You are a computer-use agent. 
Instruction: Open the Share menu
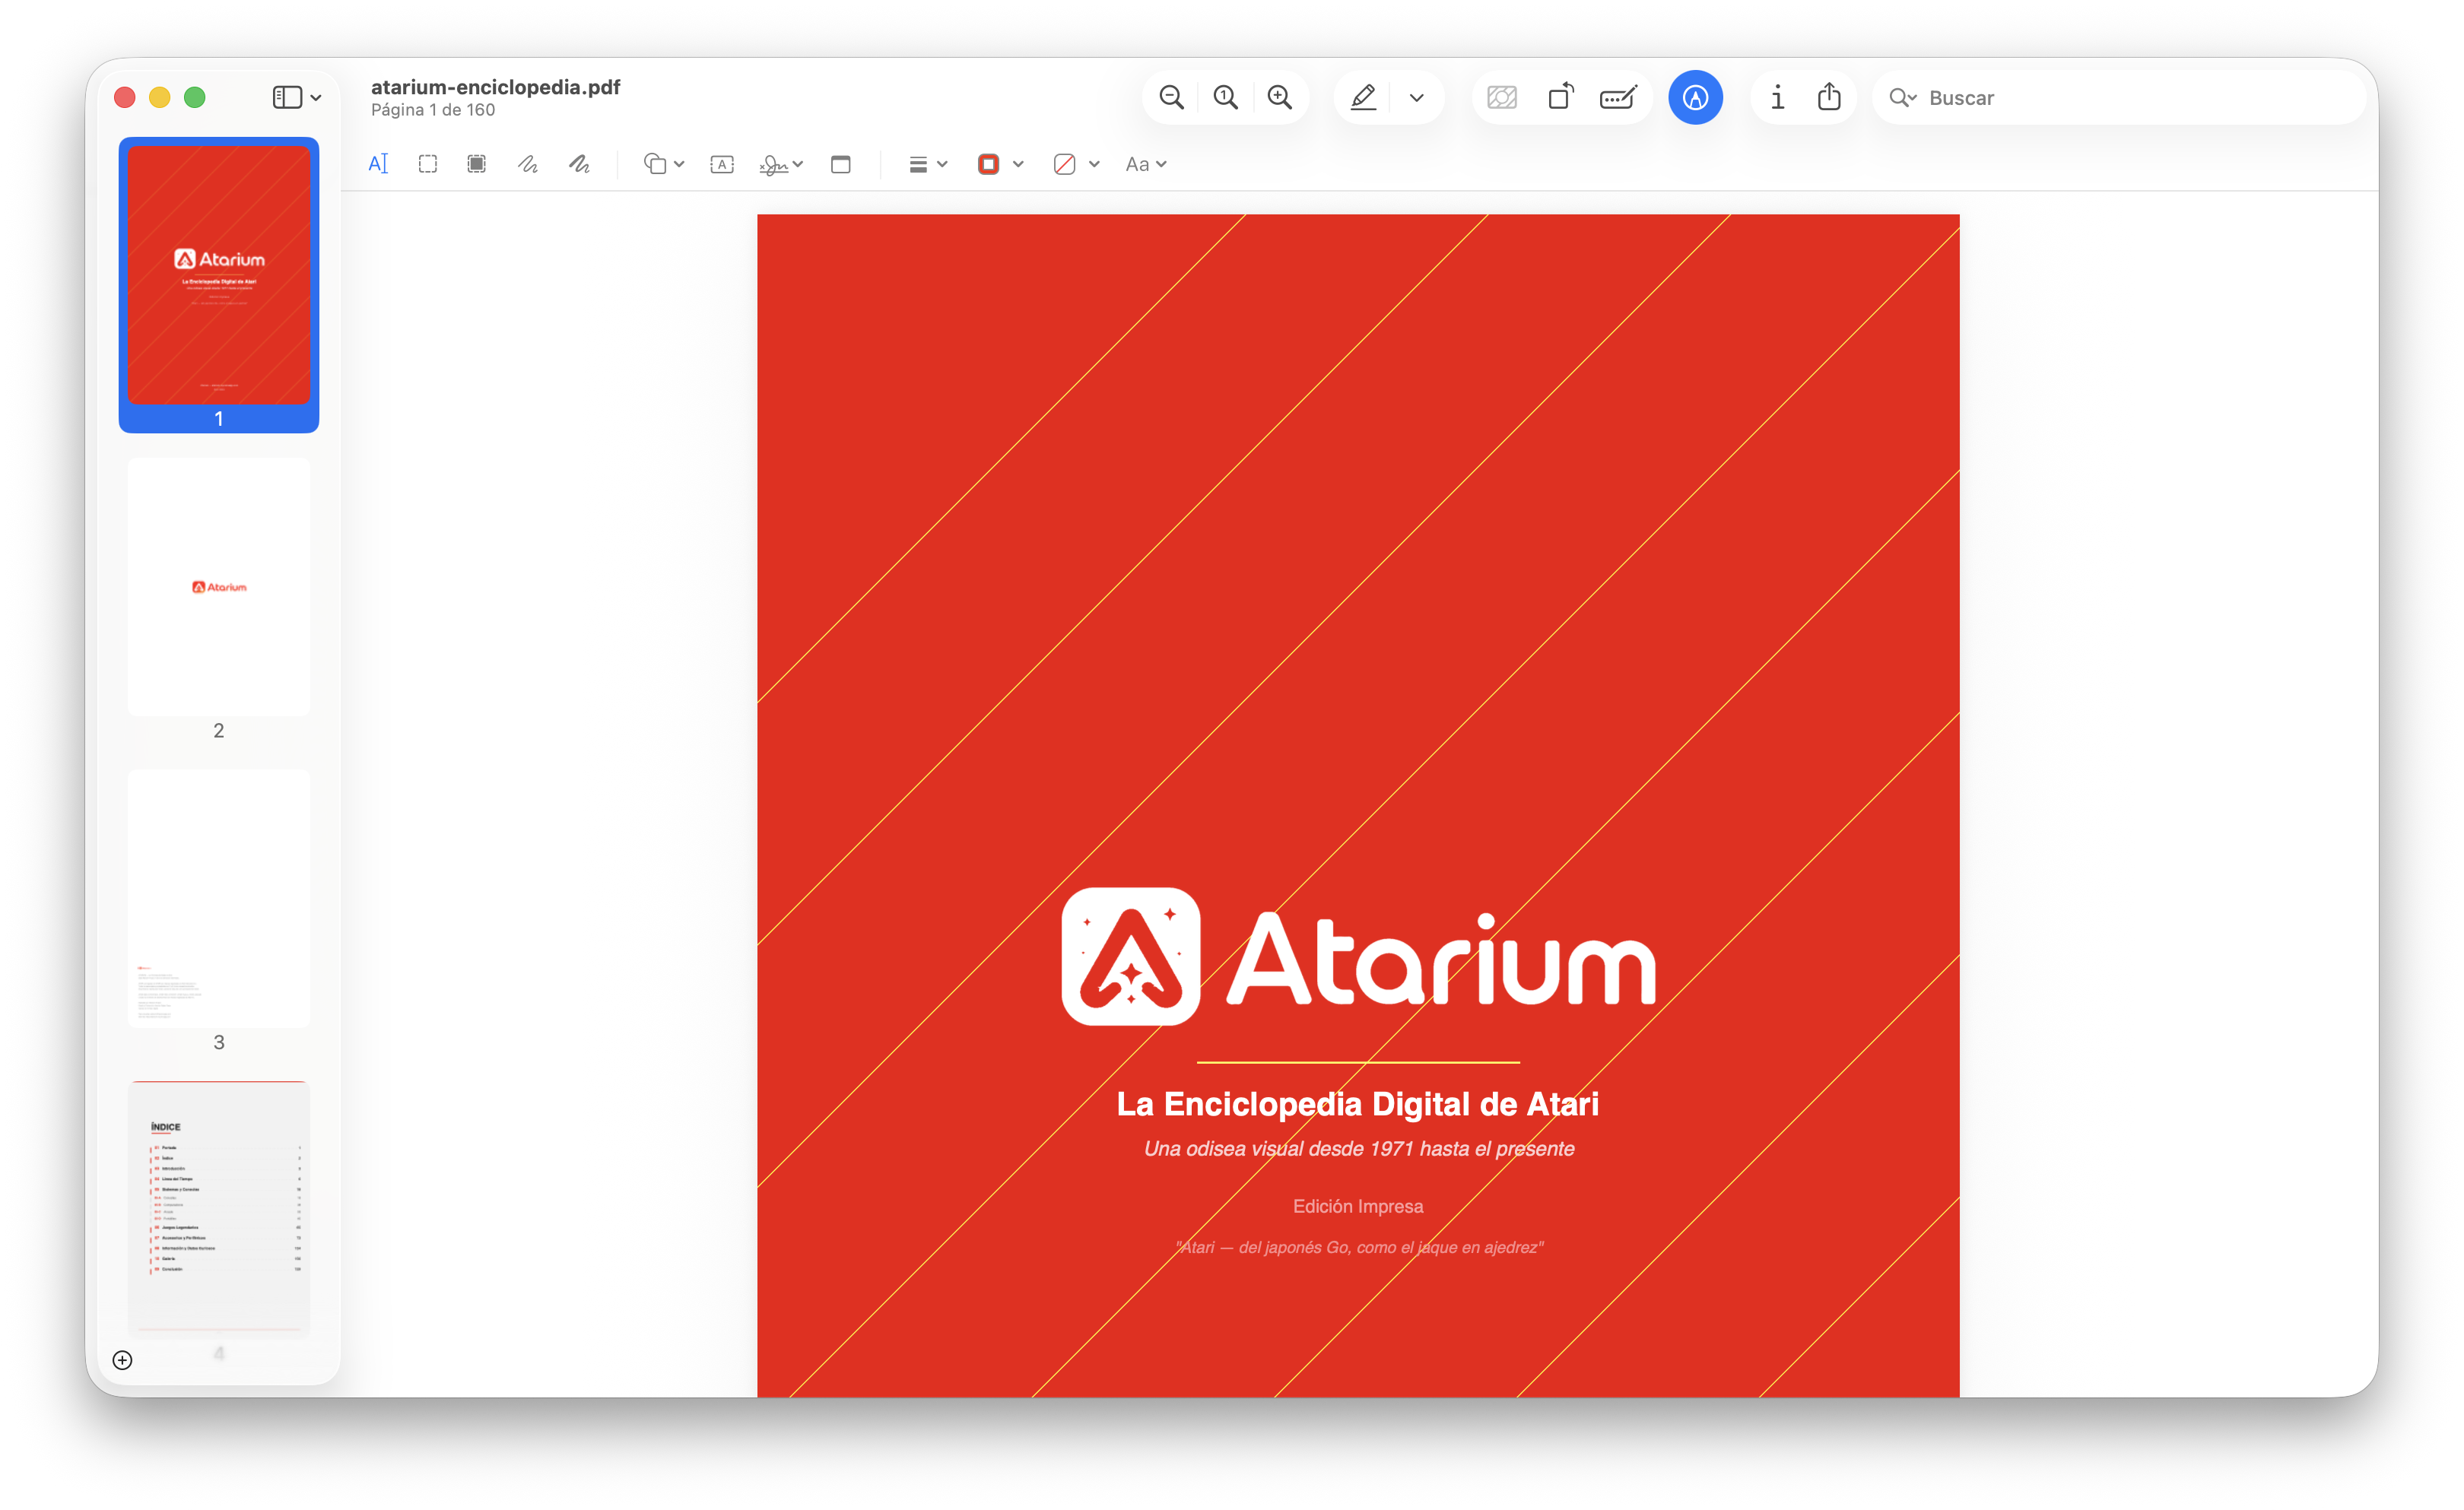pos(1829,97)
